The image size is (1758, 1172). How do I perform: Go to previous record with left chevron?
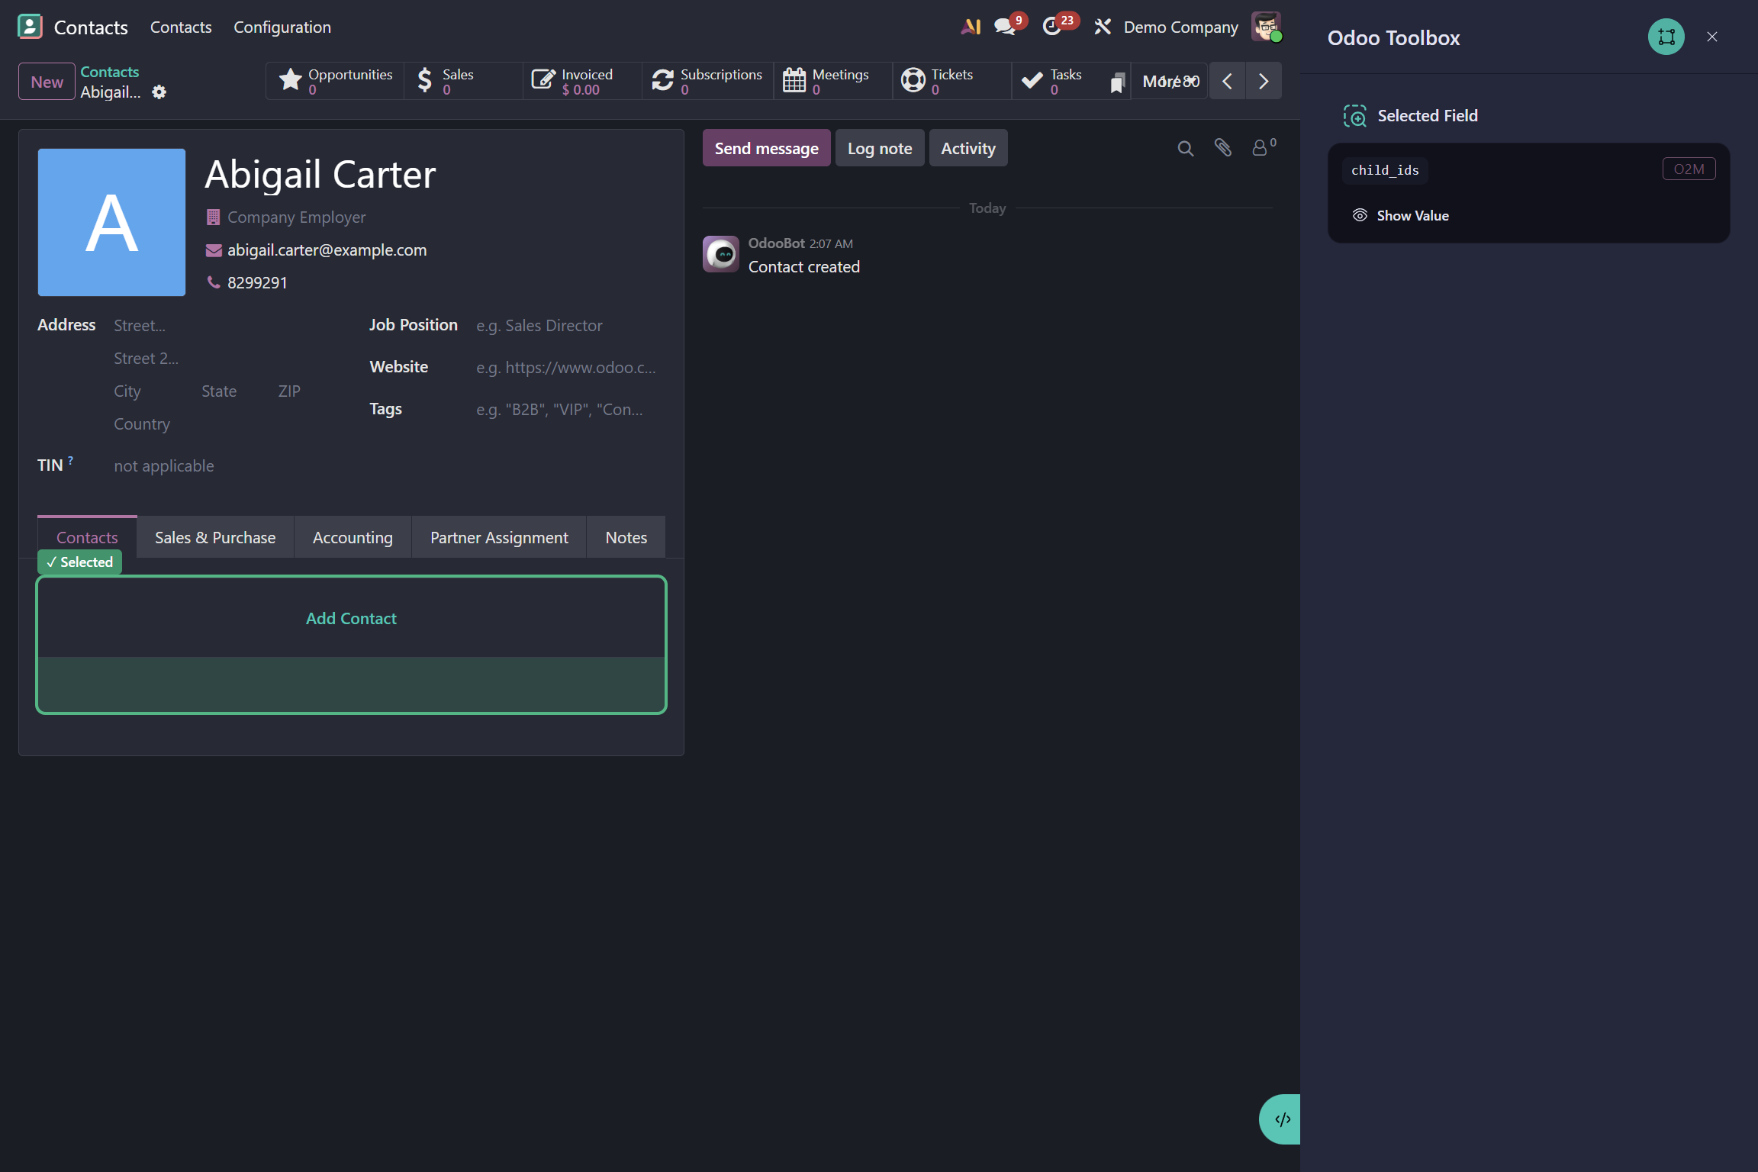point(1228,81)
